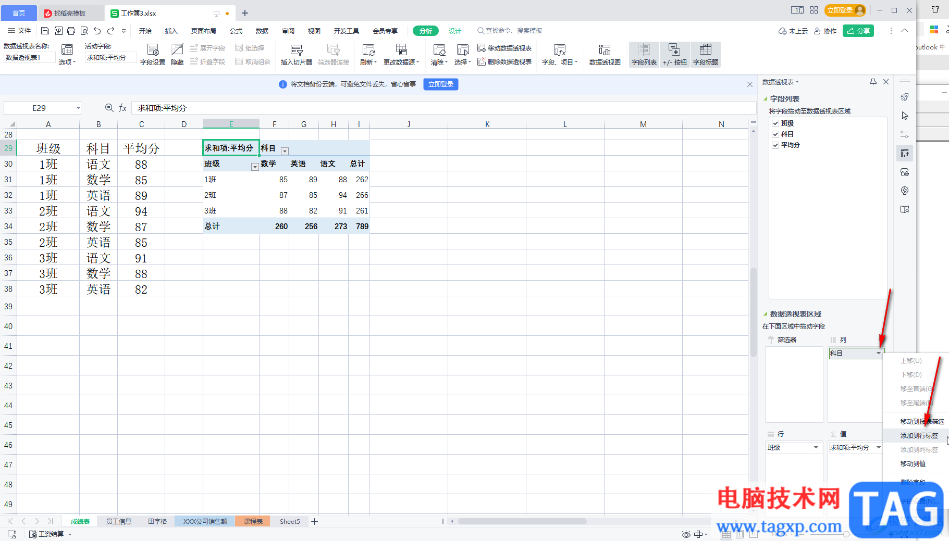Open 字段设置 (Field Settings)

(x=153, y=55)
